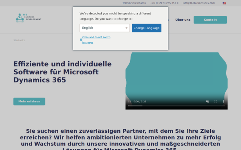This screenshot has width=241, height=150.
Task: Click the email info@365businessdev.com
Action: pos(198,3)
